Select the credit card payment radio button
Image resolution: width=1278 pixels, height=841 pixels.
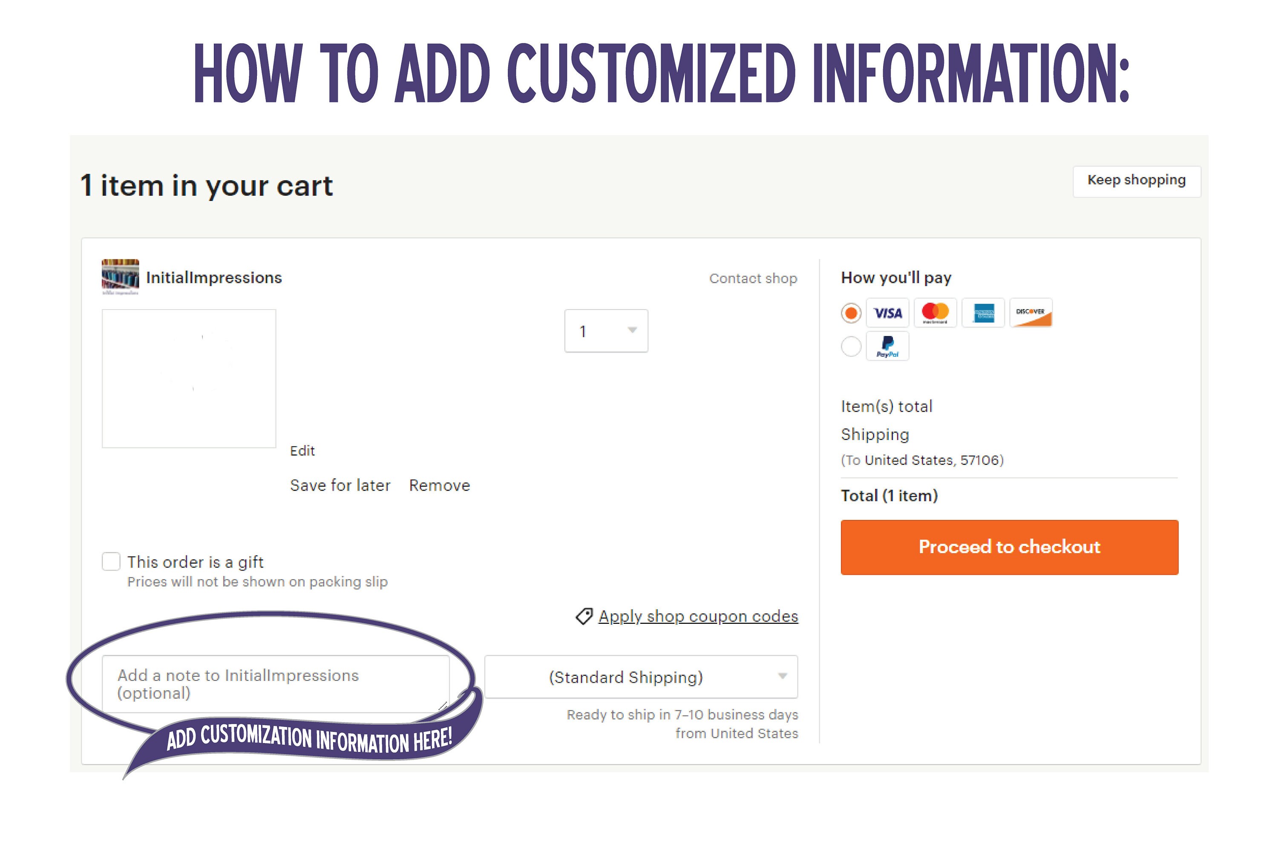click(851, 313)
